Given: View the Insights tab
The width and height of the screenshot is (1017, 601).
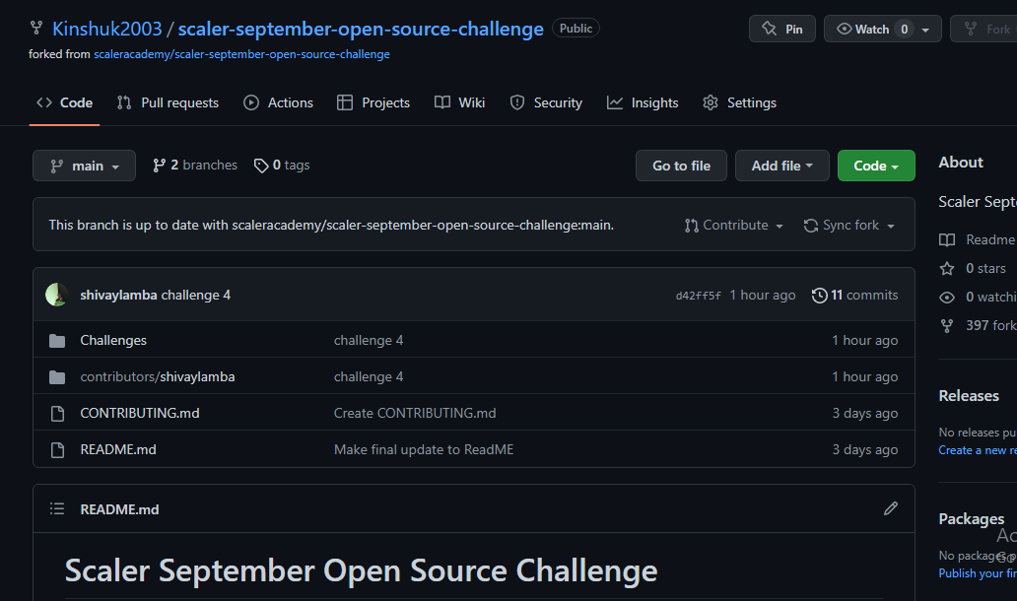Looking at the screenshot, I should point(643,102).
